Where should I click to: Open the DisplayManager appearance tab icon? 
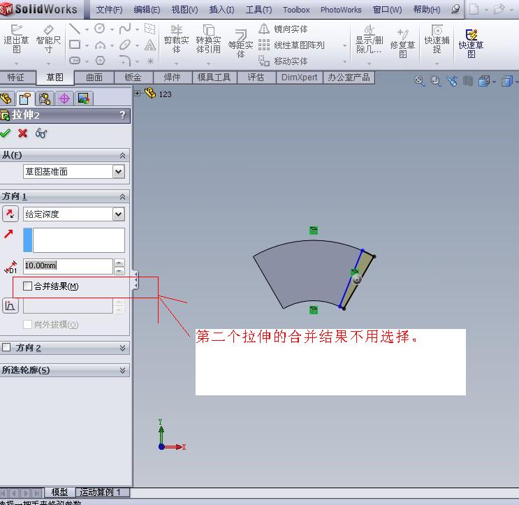coord(83,98)
